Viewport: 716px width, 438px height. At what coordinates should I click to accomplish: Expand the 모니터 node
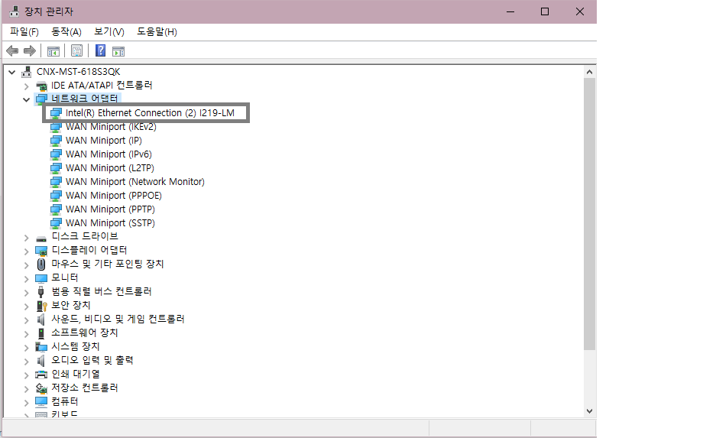pyautogui.click(x=26, y=279)
